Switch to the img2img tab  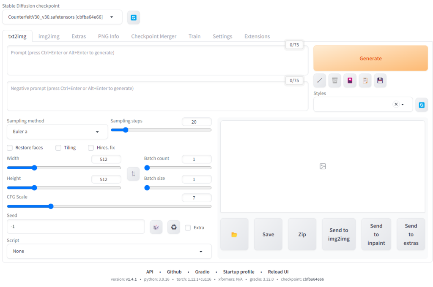tap(49, 36)
